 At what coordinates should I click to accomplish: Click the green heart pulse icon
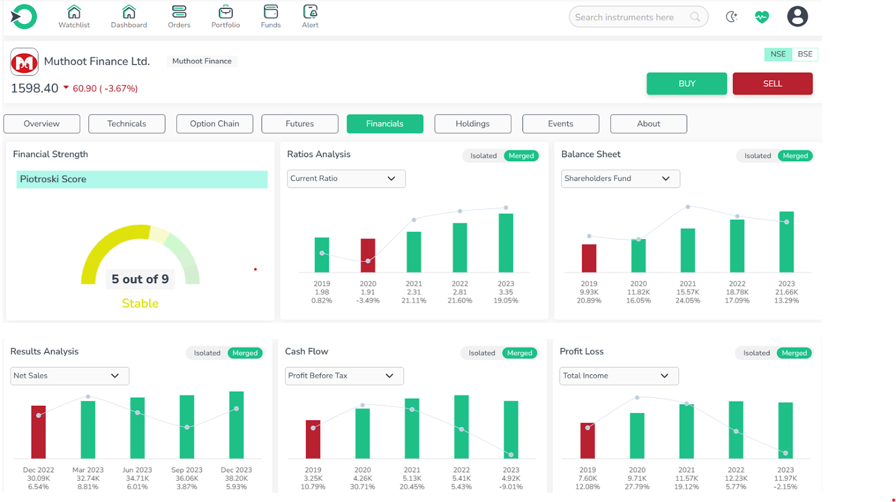coord(762,17)
